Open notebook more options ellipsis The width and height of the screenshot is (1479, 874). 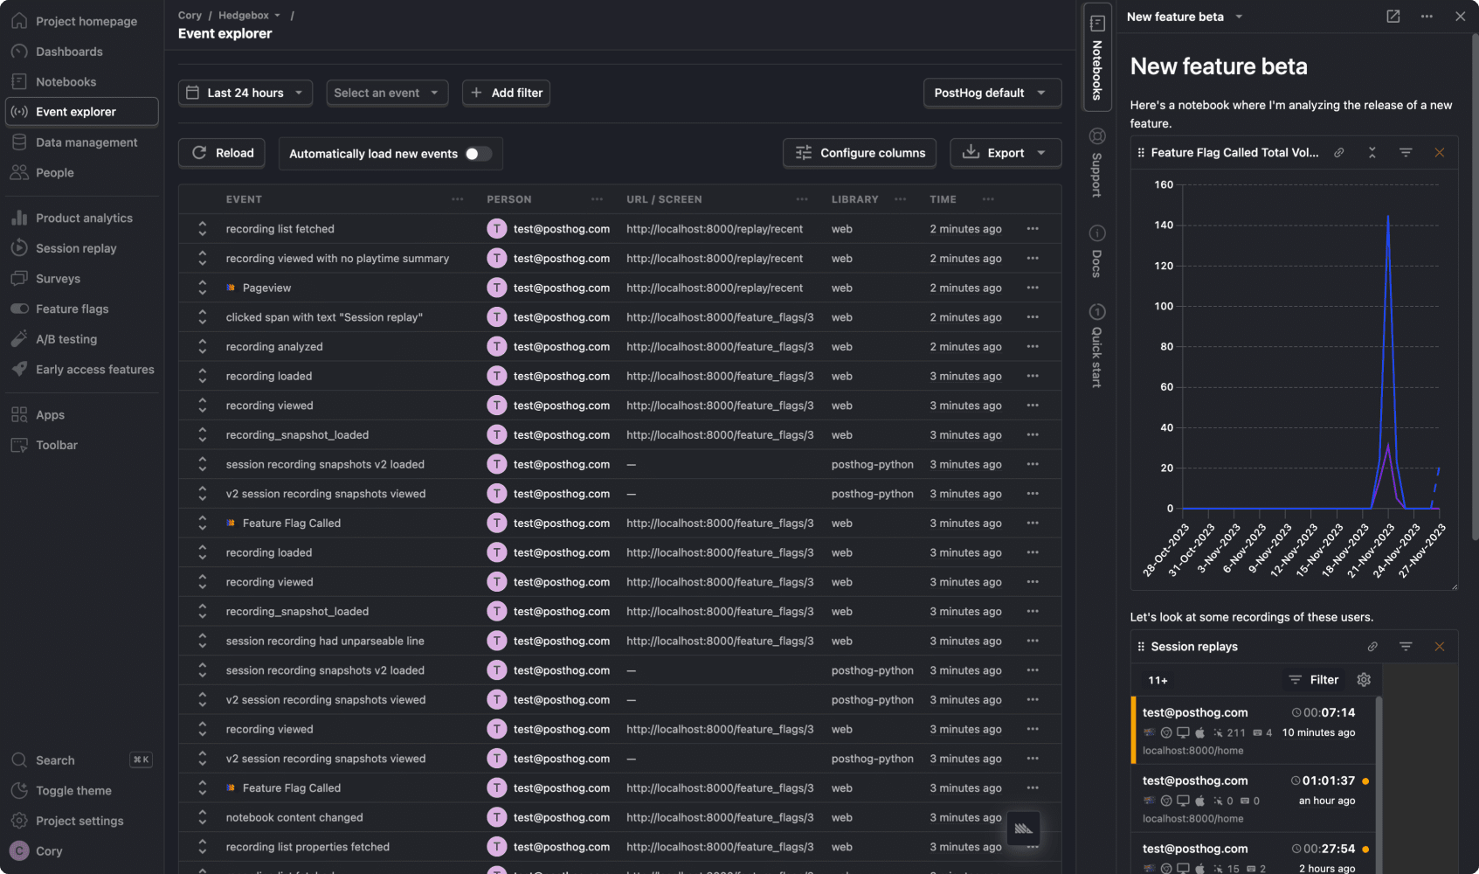point(1427,17)
